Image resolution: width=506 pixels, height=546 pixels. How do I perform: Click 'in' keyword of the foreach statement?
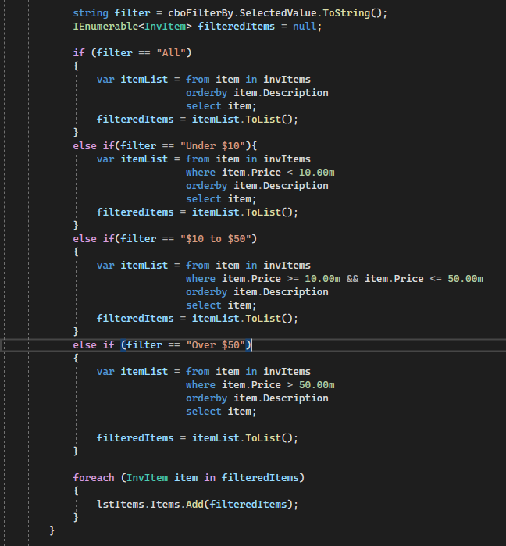(209, 478)
